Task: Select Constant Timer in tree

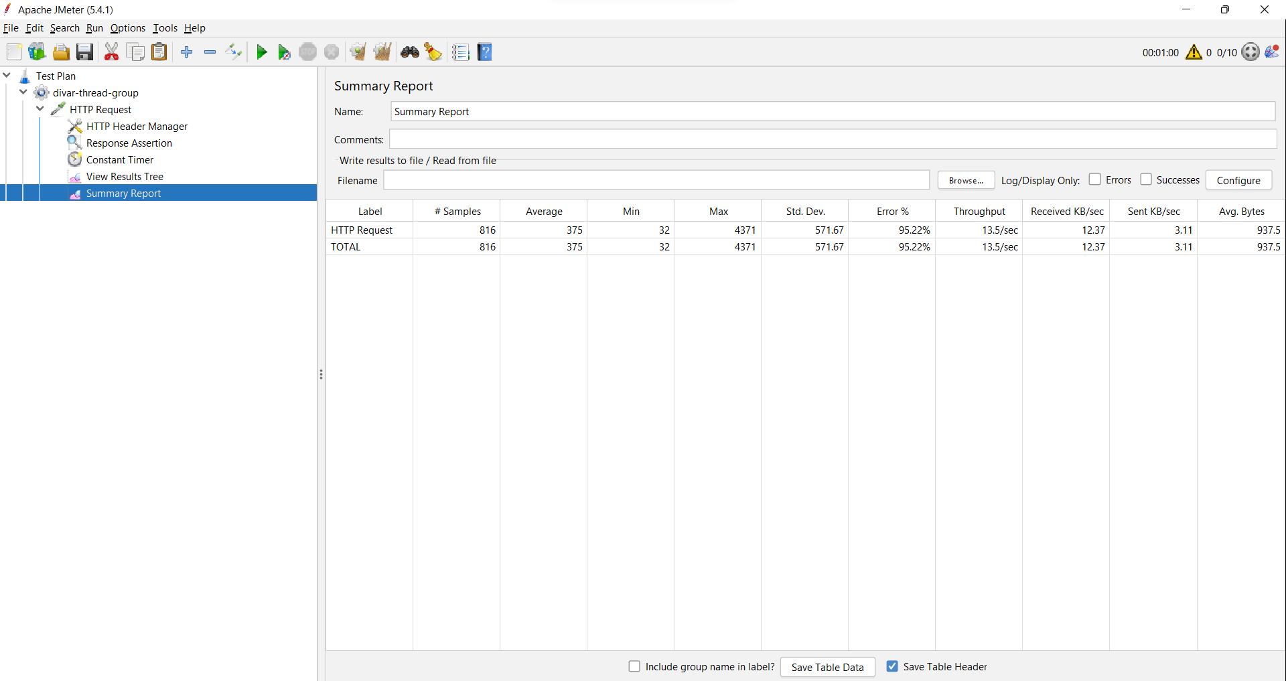Action: tap(119, 159)
